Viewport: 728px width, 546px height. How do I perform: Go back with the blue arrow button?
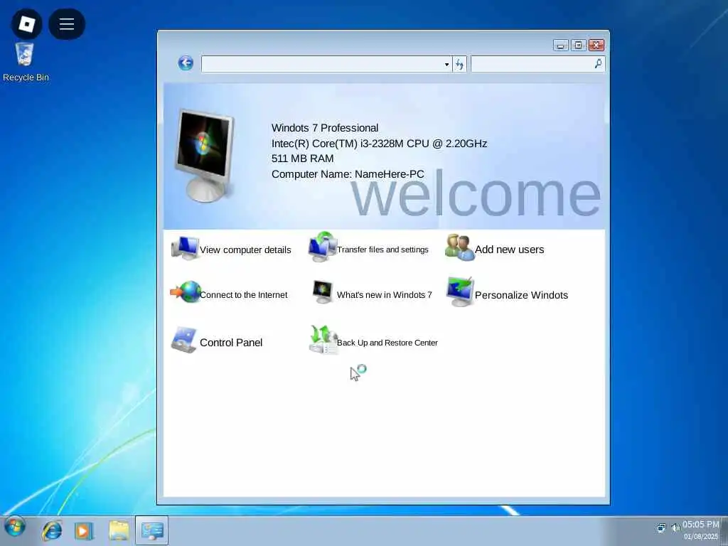pos(186,63)
